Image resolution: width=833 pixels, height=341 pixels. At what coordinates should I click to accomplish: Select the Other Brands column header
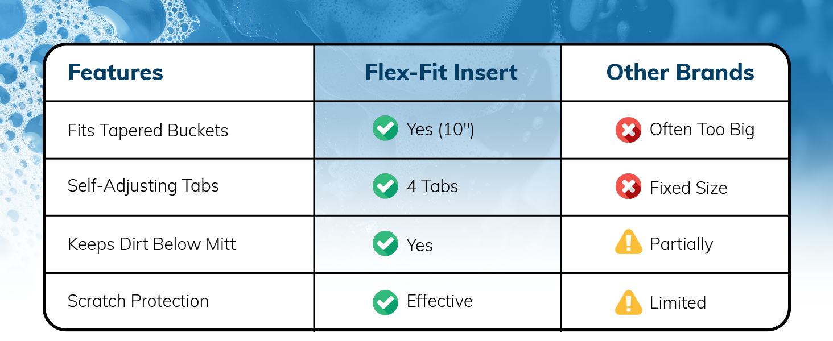680,73
